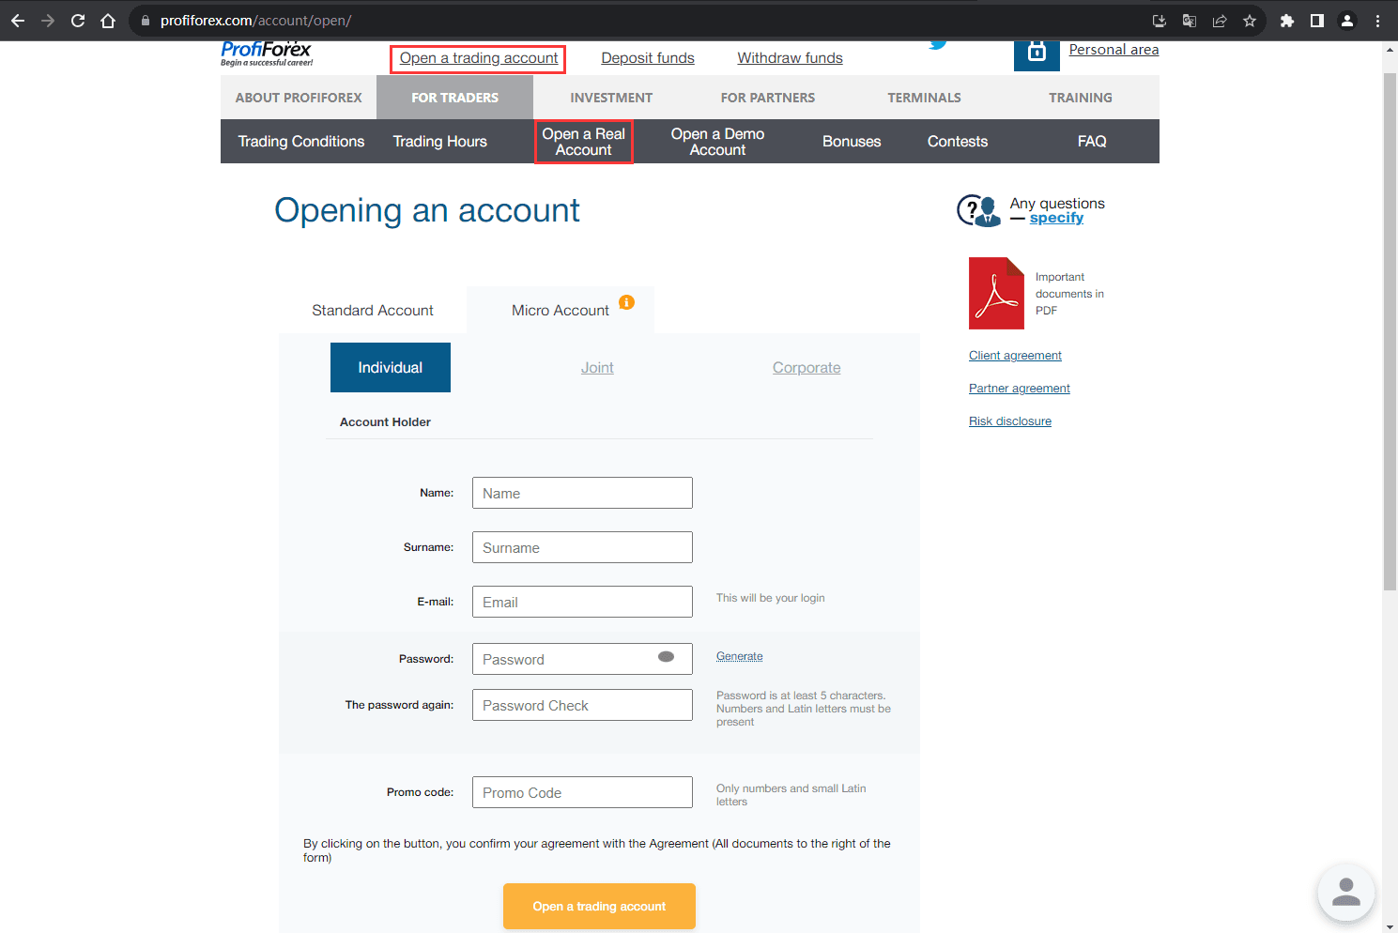1398x933 pixels.
Task: Click the Micro Account orange info icon
Action: (627, 302)
